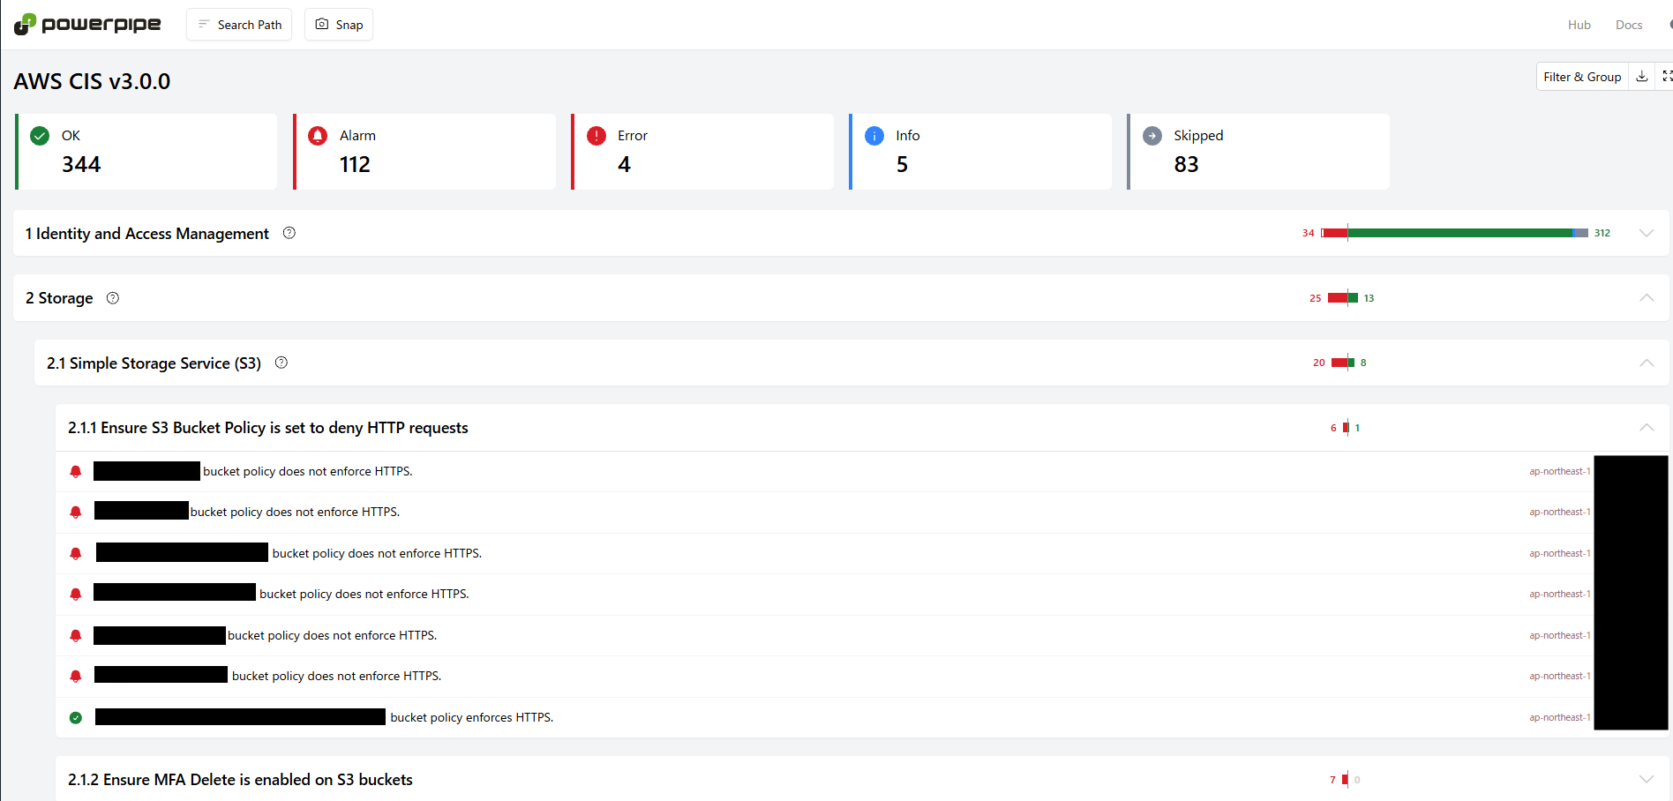Click the Alarm bell icon in summary card
This screenshot has width=1673, height=801.
point(318,135)
